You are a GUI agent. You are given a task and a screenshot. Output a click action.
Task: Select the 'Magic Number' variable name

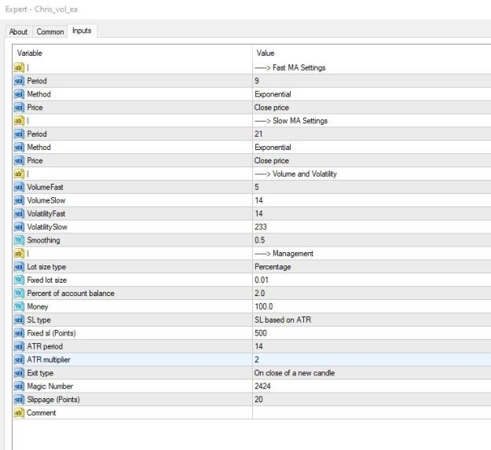[x=49, y=386]
